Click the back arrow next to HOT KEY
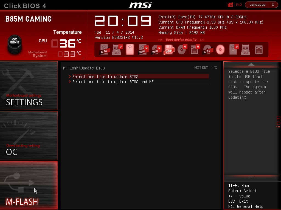This screenshot has height=210, width=281. tap(216, 67)
